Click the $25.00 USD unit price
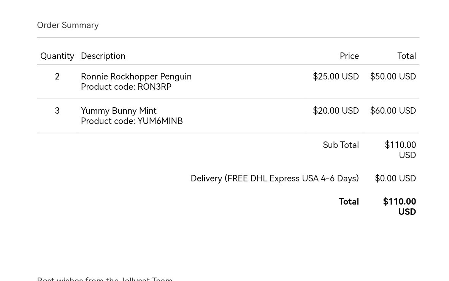449x281 pixels. [336, 76]
